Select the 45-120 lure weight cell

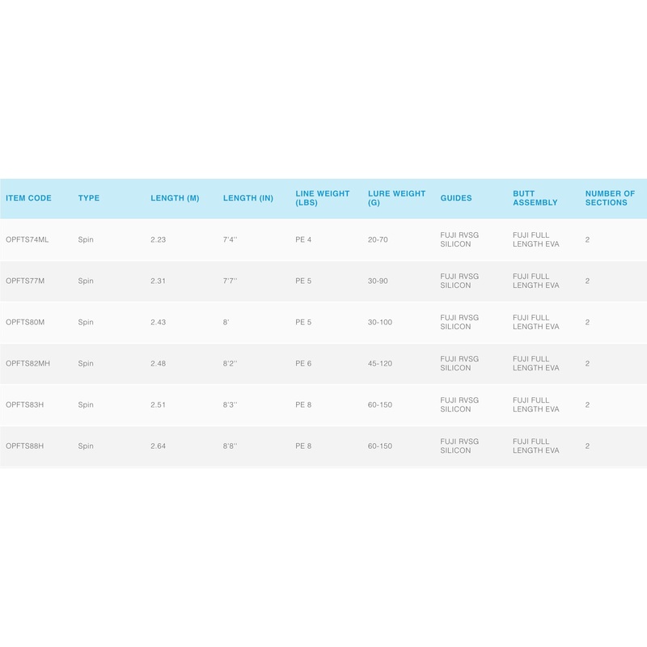pyautogui.click(x=380, y=364)
